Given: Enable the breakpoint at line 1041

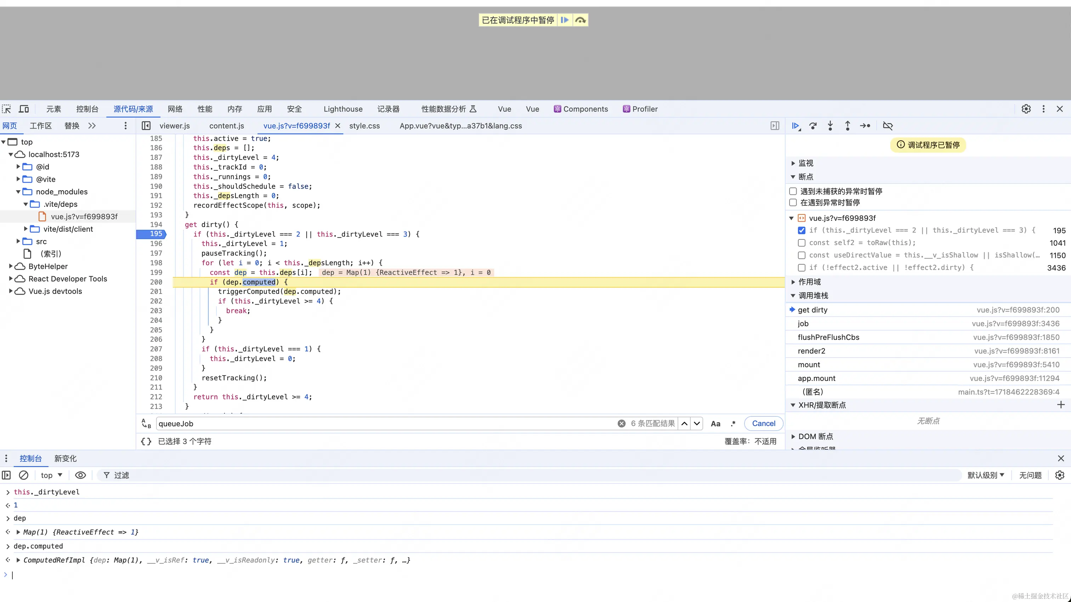Looking at the screenshot, I should (x=801, y=243).
